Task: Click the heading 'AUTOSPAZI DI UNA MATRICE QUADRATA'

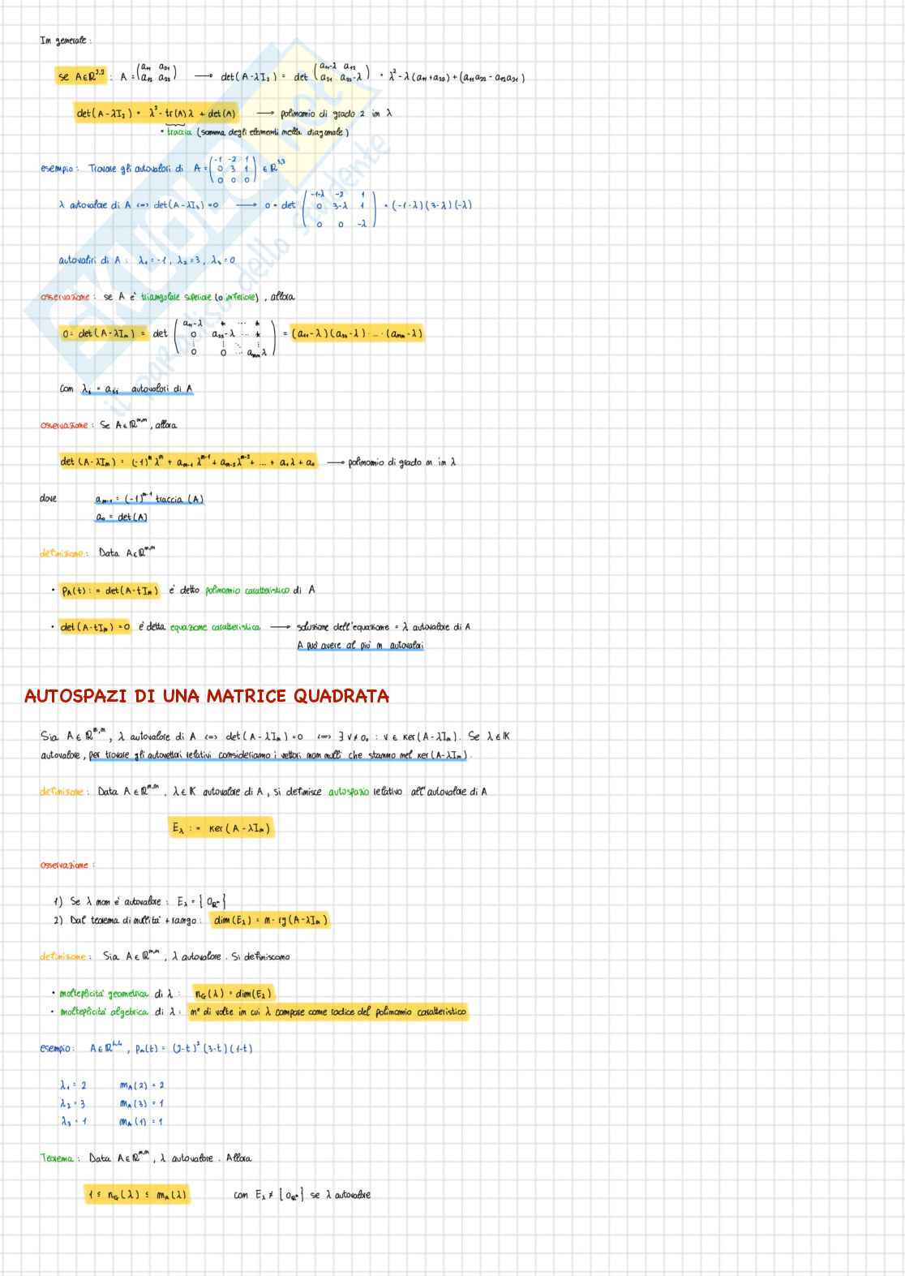Action: pyautogui.click(x=207, y=696)
